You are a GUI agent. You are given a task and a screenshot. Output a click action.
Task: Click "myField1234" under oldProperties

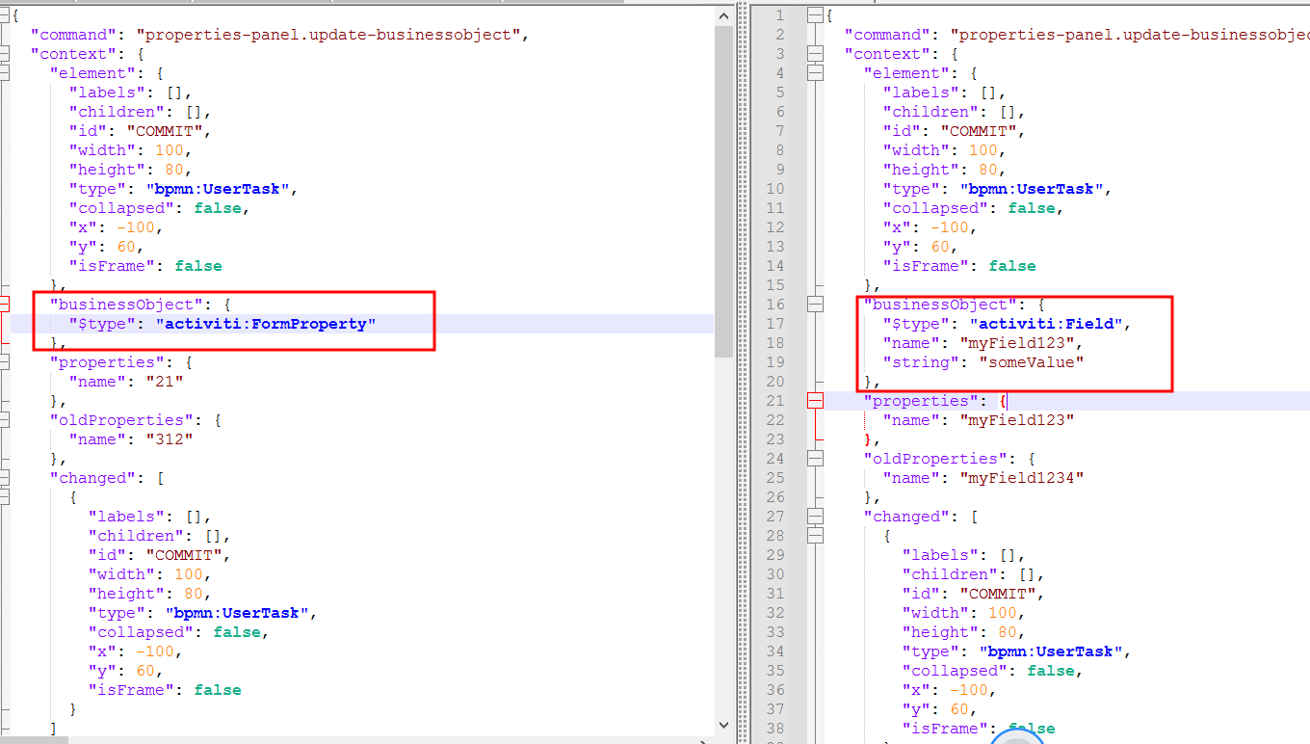pyautogui.click(x=1022, y=478)
